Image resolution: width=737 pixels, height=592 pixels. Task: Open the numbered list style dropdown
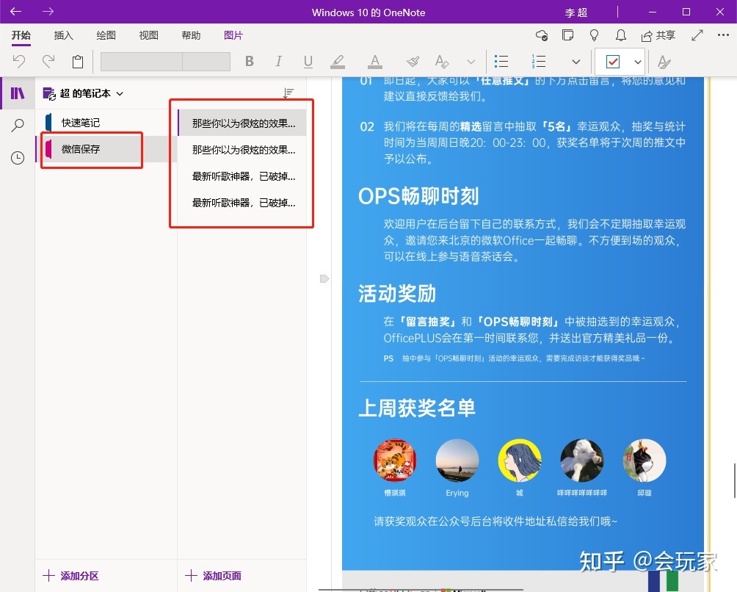pos(576,62)
